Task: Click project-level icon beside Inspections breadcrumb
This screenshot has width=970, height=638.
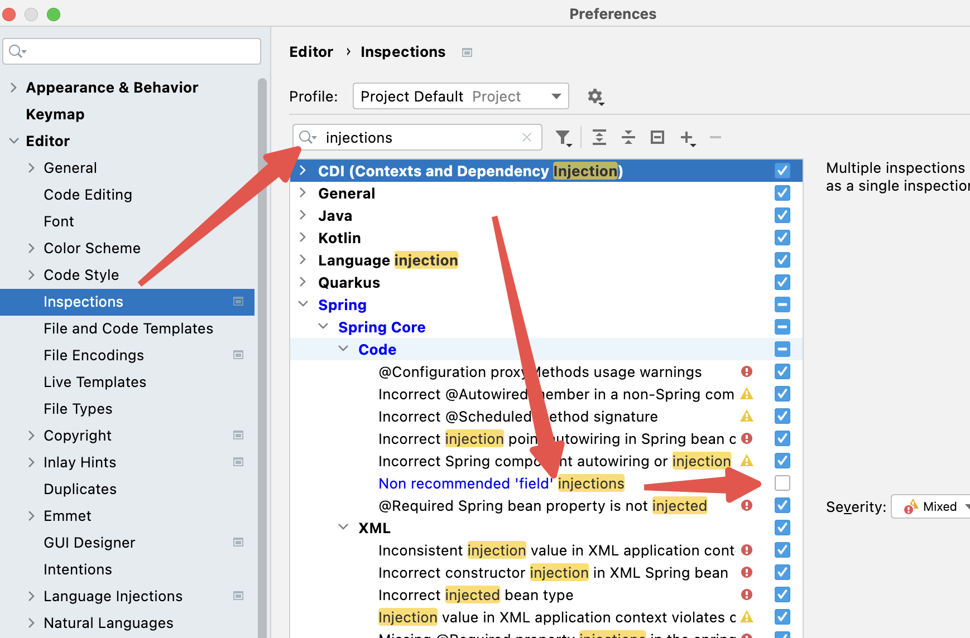Action: click(467, 52)
